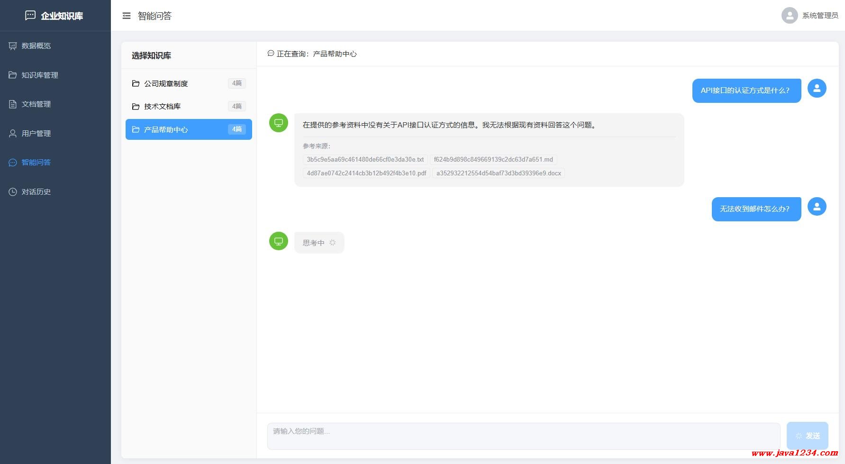This screenshot has height=464, width=845.
Task: Click the folder icon for 公司规章制度
Action: pos(136,83)
